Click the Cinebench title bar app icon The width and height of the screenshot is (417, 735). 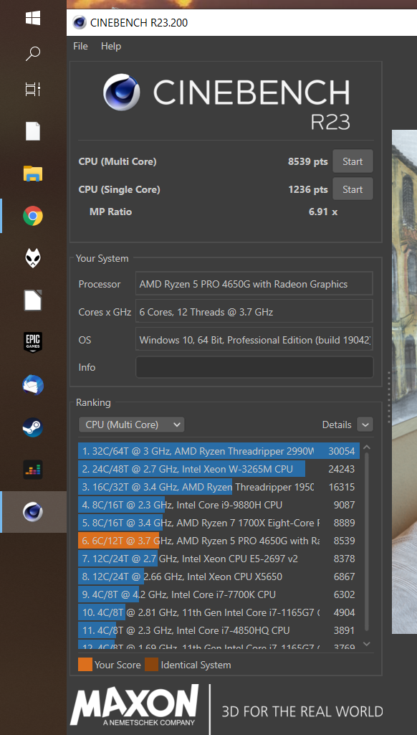point(80,22)
